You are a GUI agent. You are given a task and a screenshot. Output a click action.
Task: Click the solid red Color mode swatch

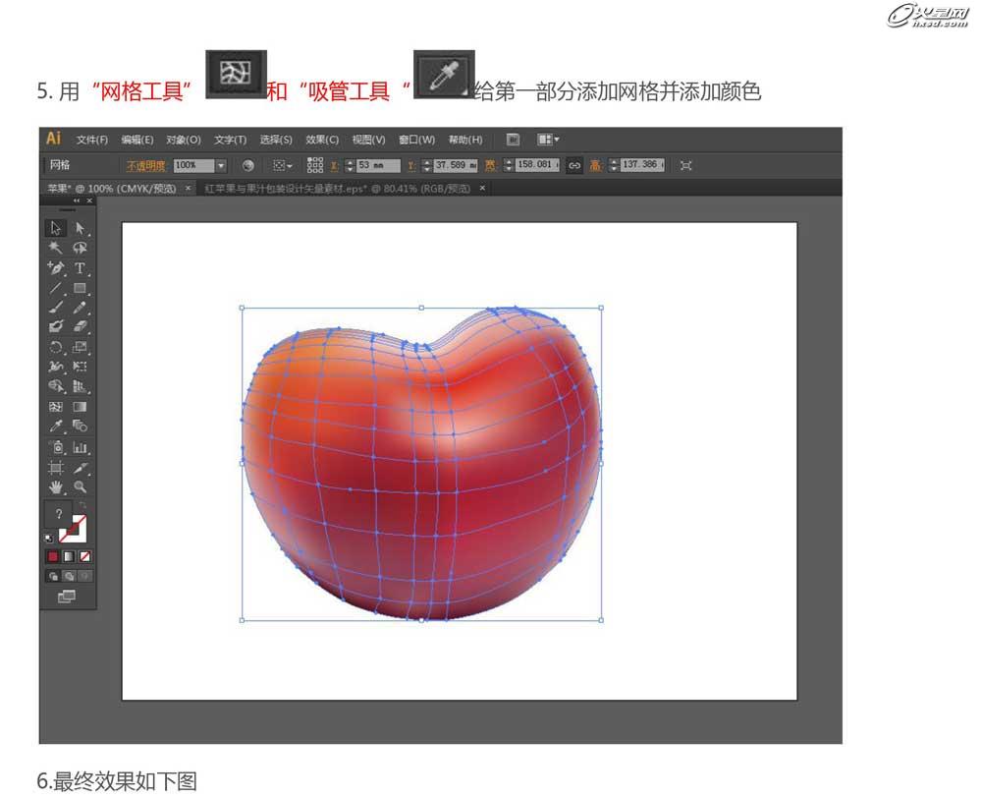(53, 557)
